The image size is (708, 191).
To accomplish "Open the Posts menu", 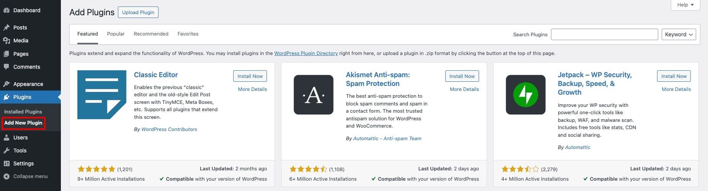I will (x=30, y=28).
